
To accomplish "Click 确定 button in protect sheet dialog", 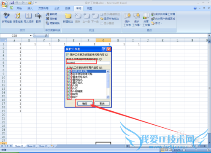I will point(85,104).
